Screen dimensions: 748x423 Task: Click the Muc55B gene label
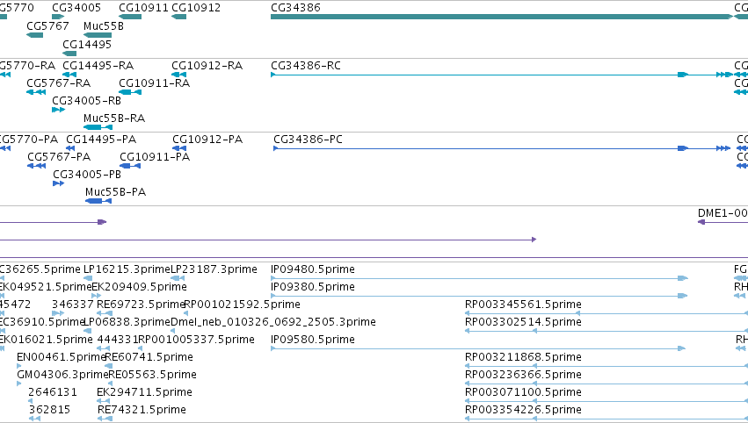104,25
